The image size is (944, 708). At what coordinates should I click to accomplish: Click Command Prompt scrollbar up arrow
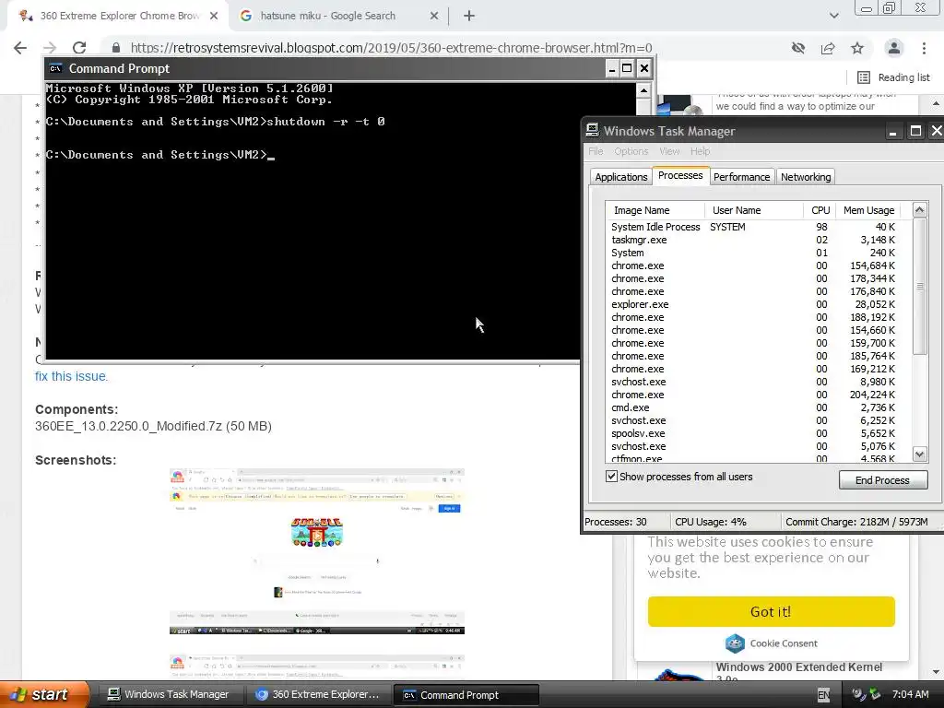tap(643, 91)
